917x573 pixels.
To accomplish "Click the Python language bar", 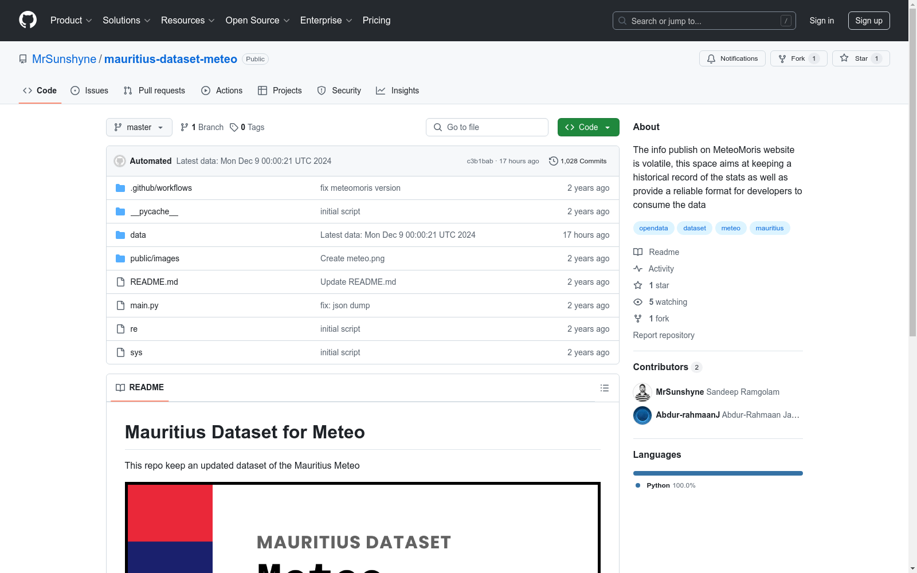I will point(718,473).
